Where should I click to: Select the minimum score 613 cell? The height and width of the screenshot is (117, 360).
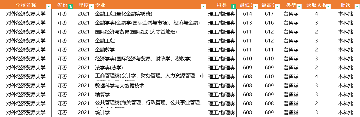coord(247,23)
